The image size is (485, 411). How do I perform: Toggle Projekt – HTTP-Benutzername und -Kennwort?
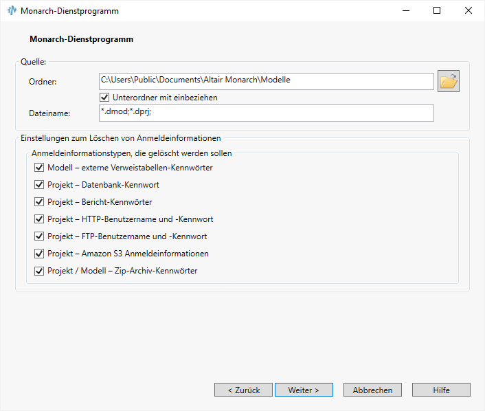39,219
